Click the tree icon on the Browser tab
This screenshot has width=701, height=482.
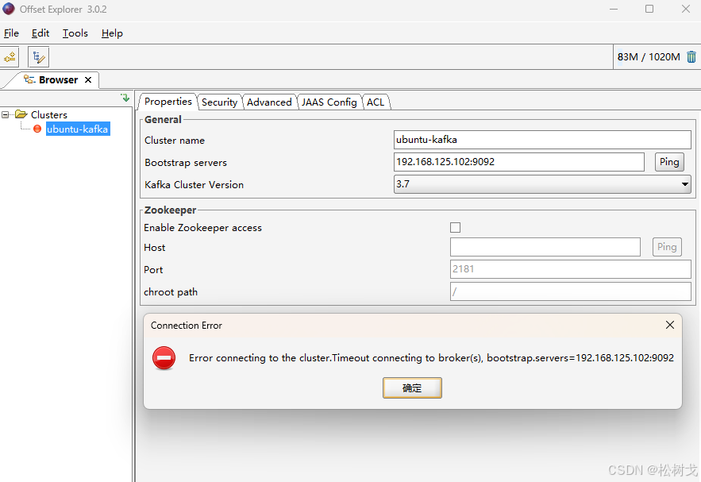(29, 79)
